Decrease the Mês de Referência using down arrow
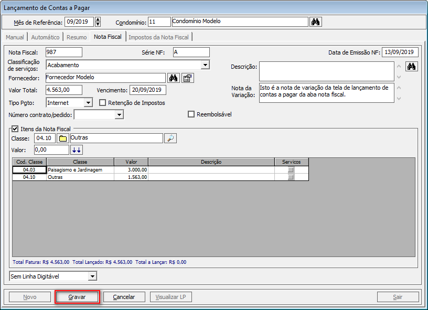Screen dimensions: 428x310 coord(98,24)
